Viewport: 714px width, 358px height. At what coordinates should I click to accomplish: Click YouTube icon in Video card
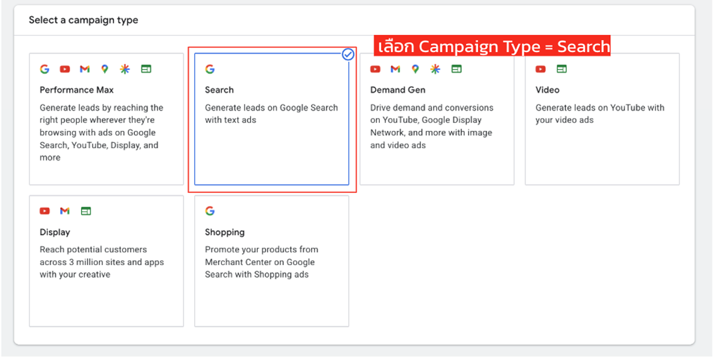[541, 69]
